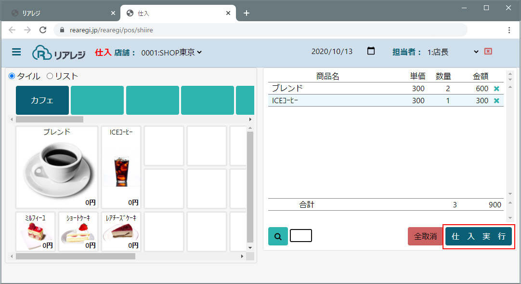Select the ICEコーヒー row in the list
Image resolution: width=521 pixels, height=284 pixels.
click(x=386, y=100)
